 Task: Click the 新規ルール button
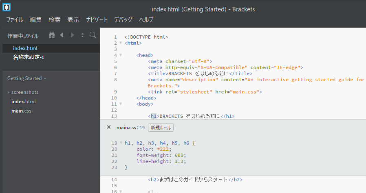click(x=161, y=128)
